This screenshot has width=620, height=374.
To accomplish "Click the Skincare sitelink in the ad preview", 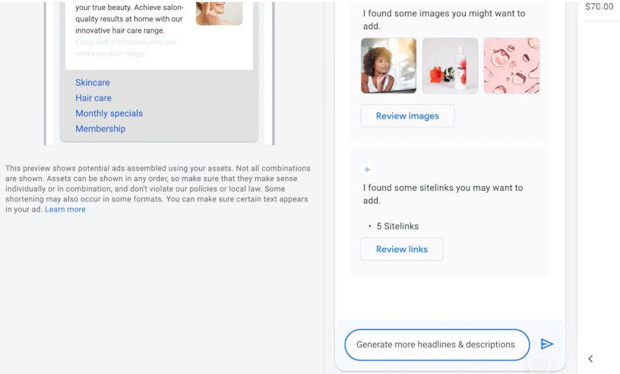I will coord(93,82).
